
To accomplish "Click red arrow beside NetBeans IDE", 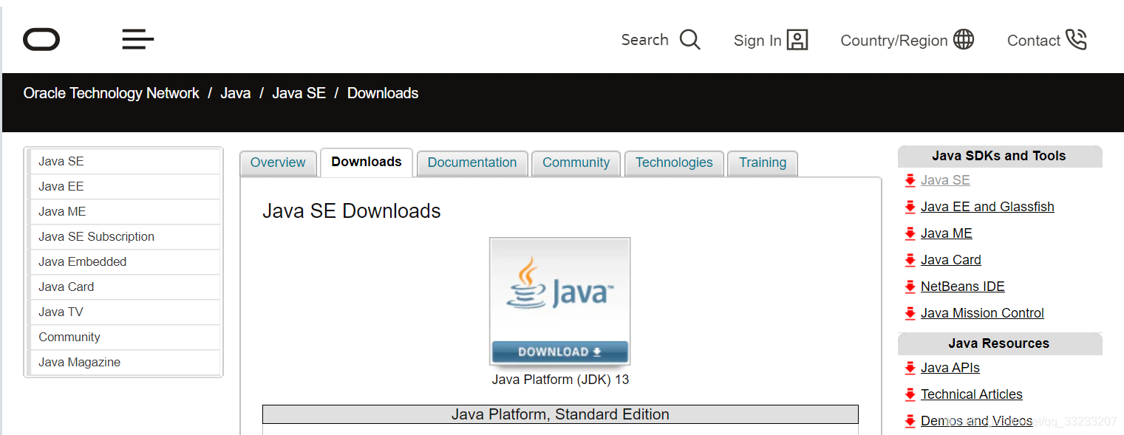I will [910, 287].
